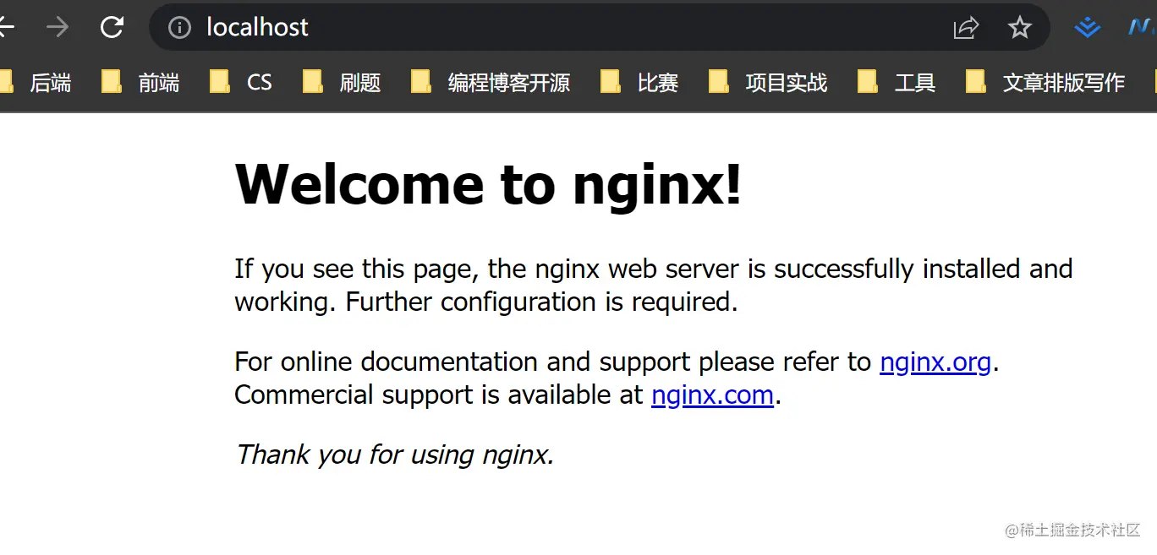Open the 项目实战 bookmark folder

768,82
